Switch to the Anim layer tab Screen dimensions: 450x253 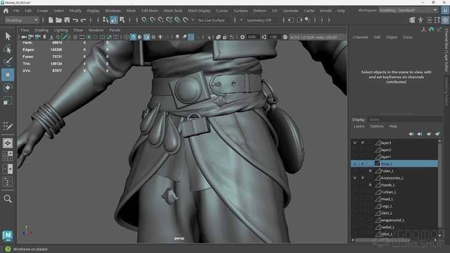pyautogui.click(x=374, y=120)
